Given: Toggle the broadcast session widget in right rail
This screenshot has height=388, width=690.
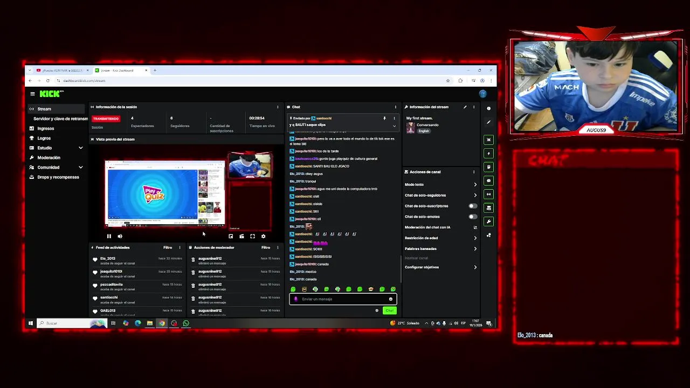Looking at the screenshot, I should click(488, 194).
